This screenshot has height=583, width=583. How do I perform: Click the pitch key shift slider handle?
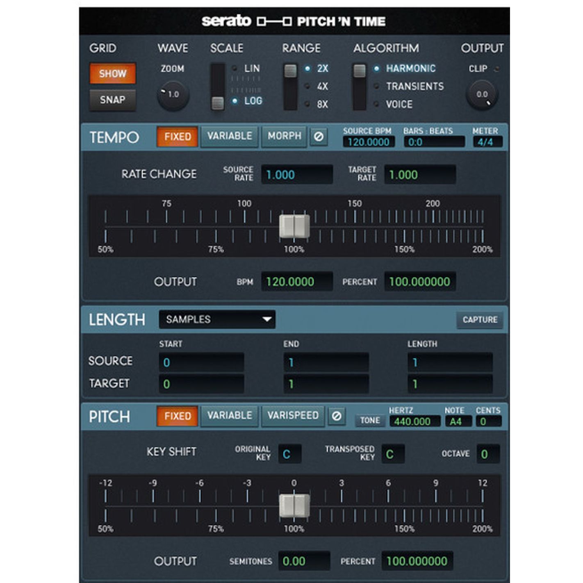[x=294, y=506]
